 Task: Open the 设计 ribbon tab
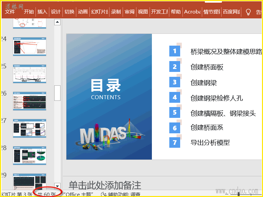click(56, 11)
